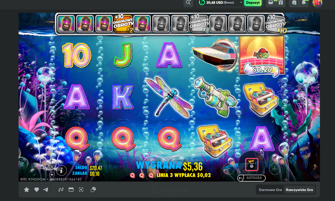Open the messages envelope in the top bar

[x=271, y=3]
